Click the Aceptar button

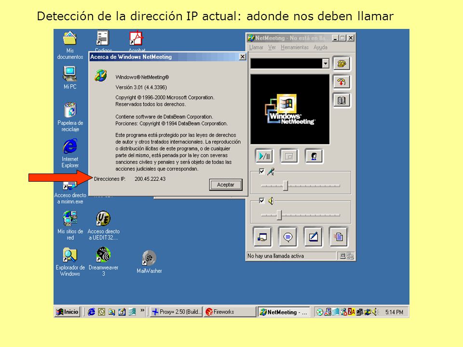coord(226,185)
